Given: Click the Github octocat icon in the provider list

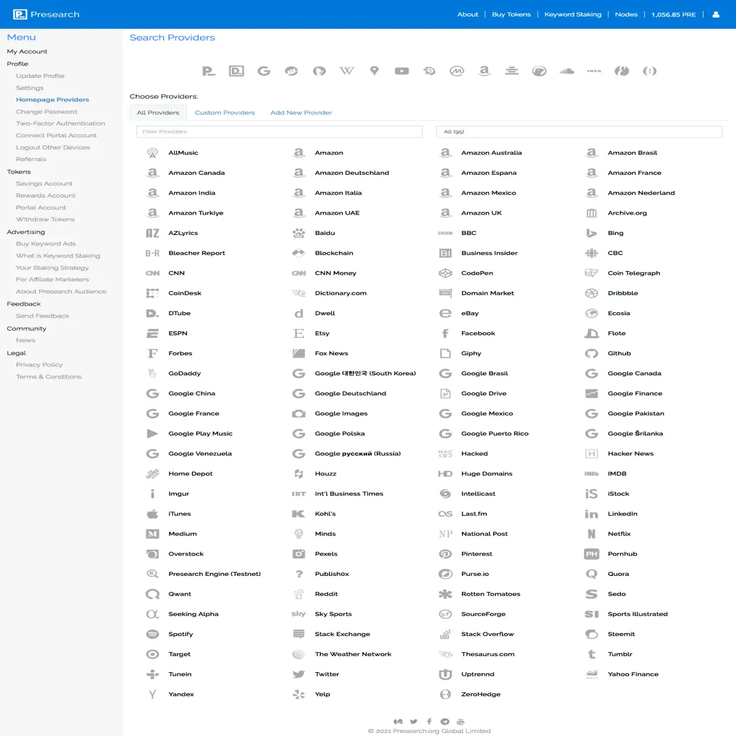Looking at the screenshot, I should [591, 353].
